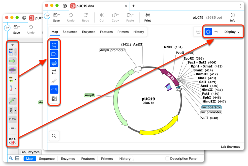
Task: Enable the Description Panel checkbox
Action: pyautogui.click(x=167, y=158)
